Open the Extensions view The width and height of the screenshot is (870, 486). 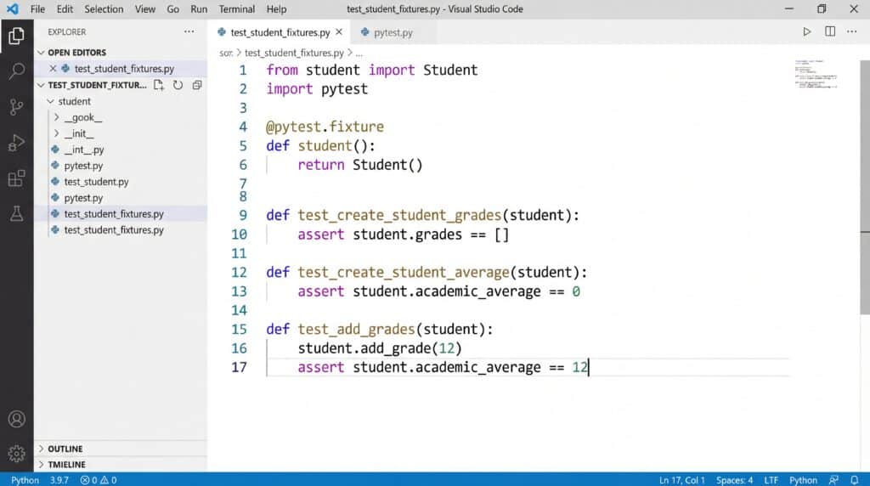coord(17,178)
